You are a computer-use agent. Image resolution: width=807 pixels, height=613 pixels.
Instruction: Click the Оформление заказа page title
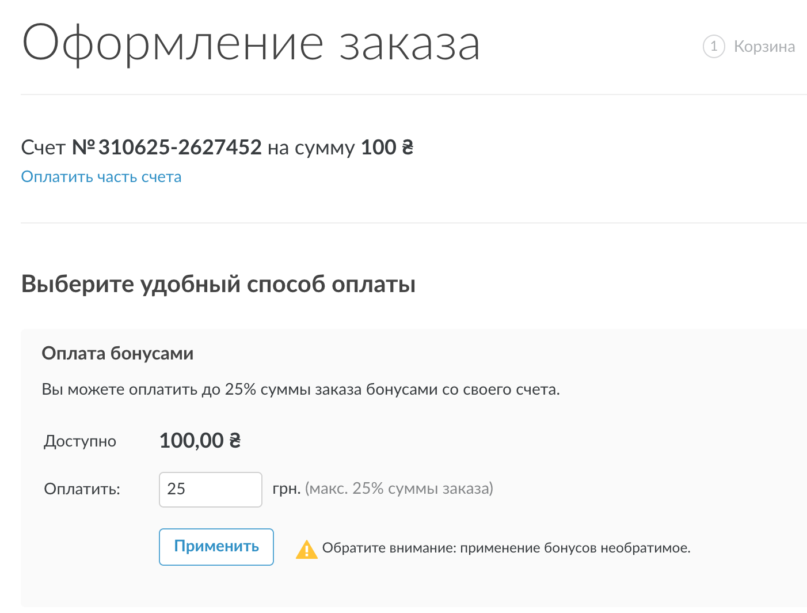click(251, 44)
